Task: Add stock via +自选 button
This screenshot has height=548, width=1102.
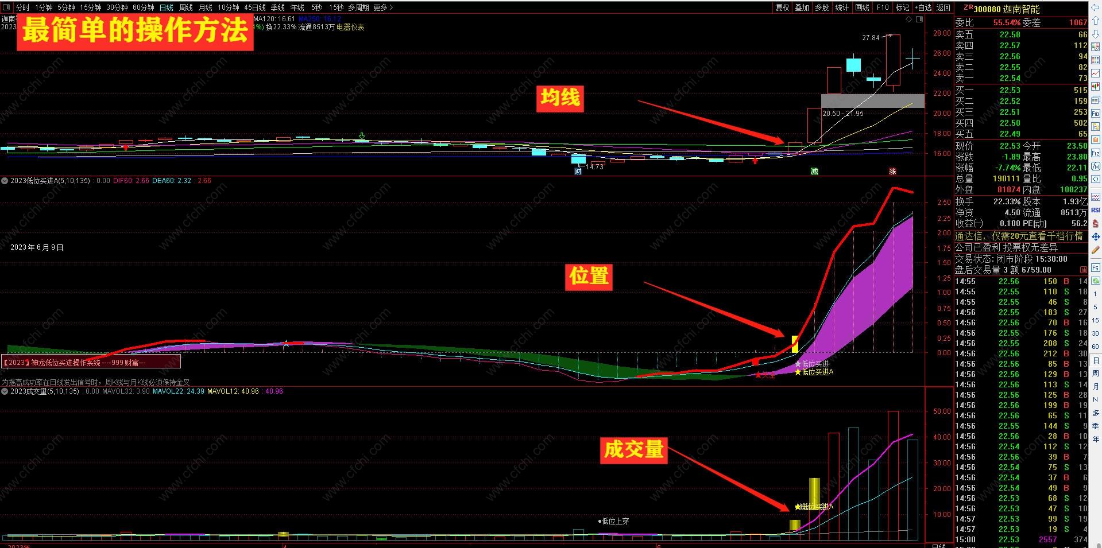Action: 923,7
